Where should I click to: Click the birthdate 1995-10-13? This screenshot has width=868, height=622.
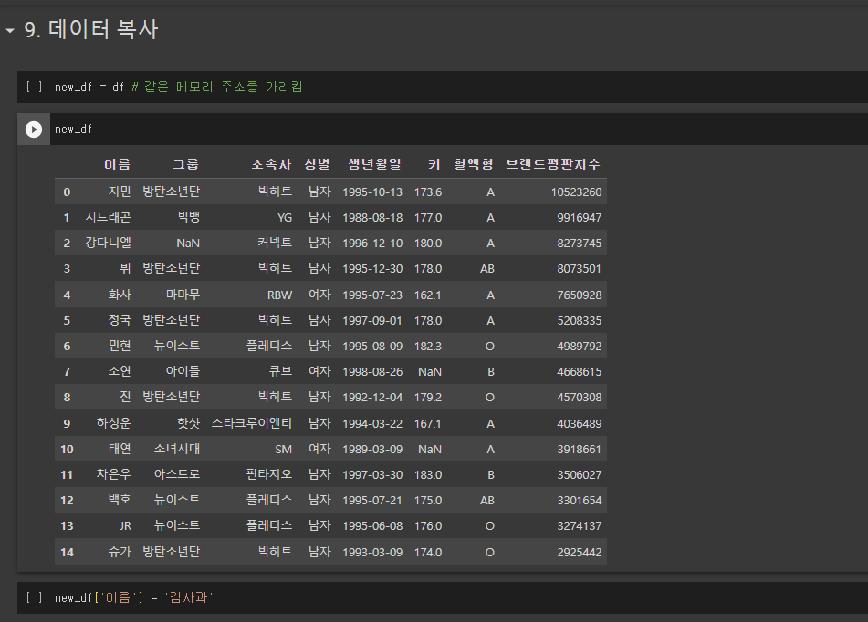pyautogui.click(x=372, y=192)
